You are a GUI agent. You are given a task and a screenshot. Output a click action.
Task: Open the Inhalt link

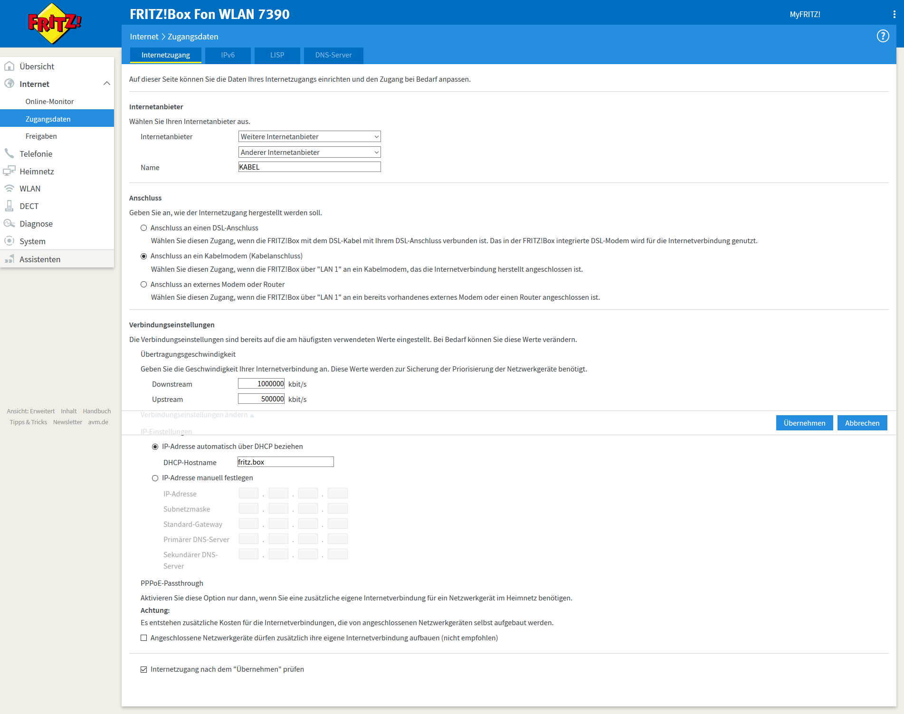click(x=68, y=411)
